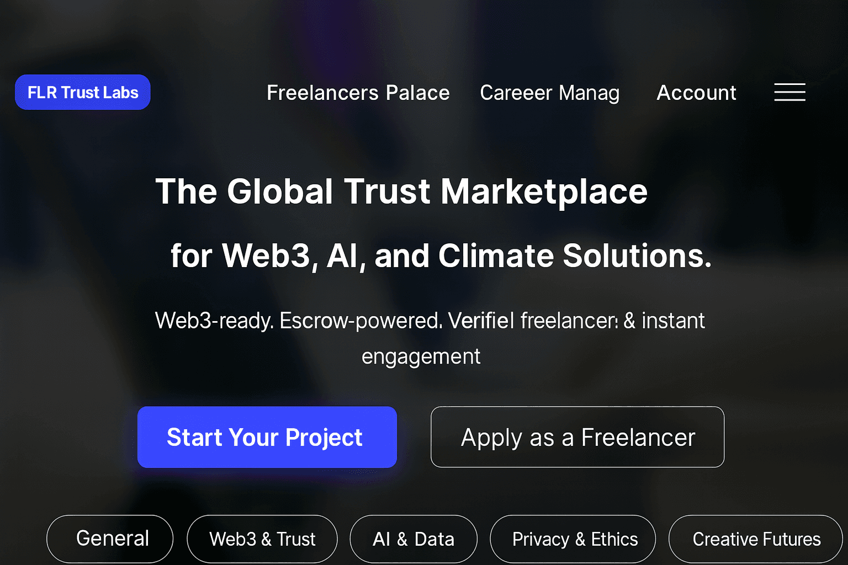Image resolution: width=848 pixels, height=565 pixels.
Task: Switch to the Creative Futures category
Action: point(755,538)
